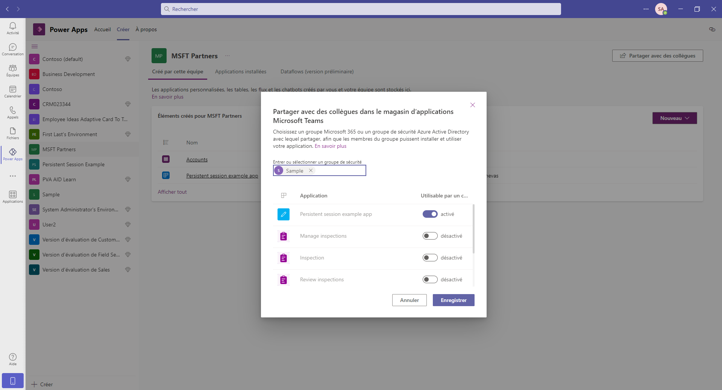Screen dimensions: 722x390
Task: Switch to the Accueil tab
Action: 102,29
